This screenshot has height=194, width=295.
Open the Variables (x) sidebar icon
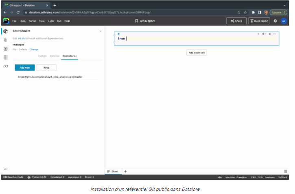6,66
